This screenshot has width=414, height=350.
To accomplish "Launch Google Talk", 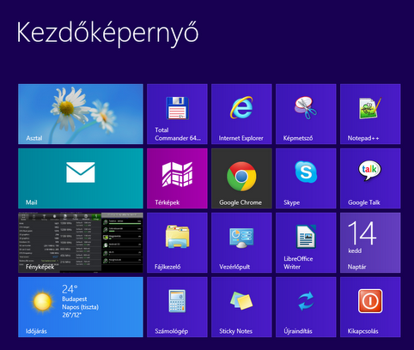I will point(370,178).
